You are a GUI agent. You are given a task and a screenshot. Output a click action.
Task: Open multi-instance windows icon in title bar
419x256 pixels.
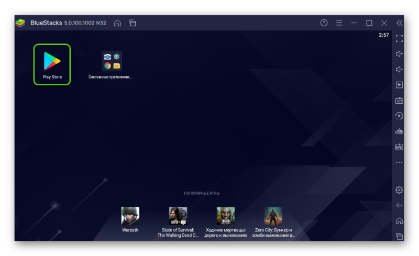tap(133, 23)
